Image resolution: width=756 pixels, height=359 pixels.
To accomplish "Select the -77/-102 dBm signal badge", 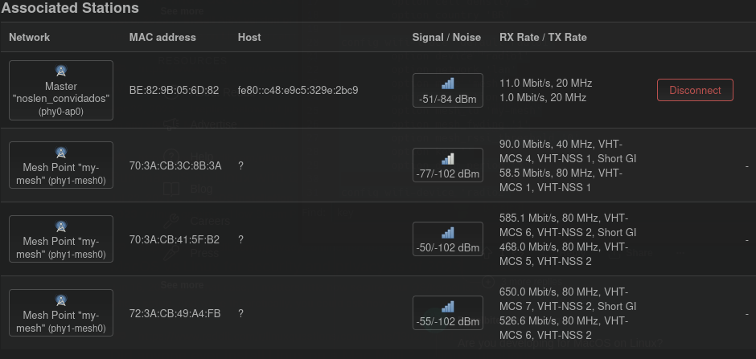I will [447, 165].
